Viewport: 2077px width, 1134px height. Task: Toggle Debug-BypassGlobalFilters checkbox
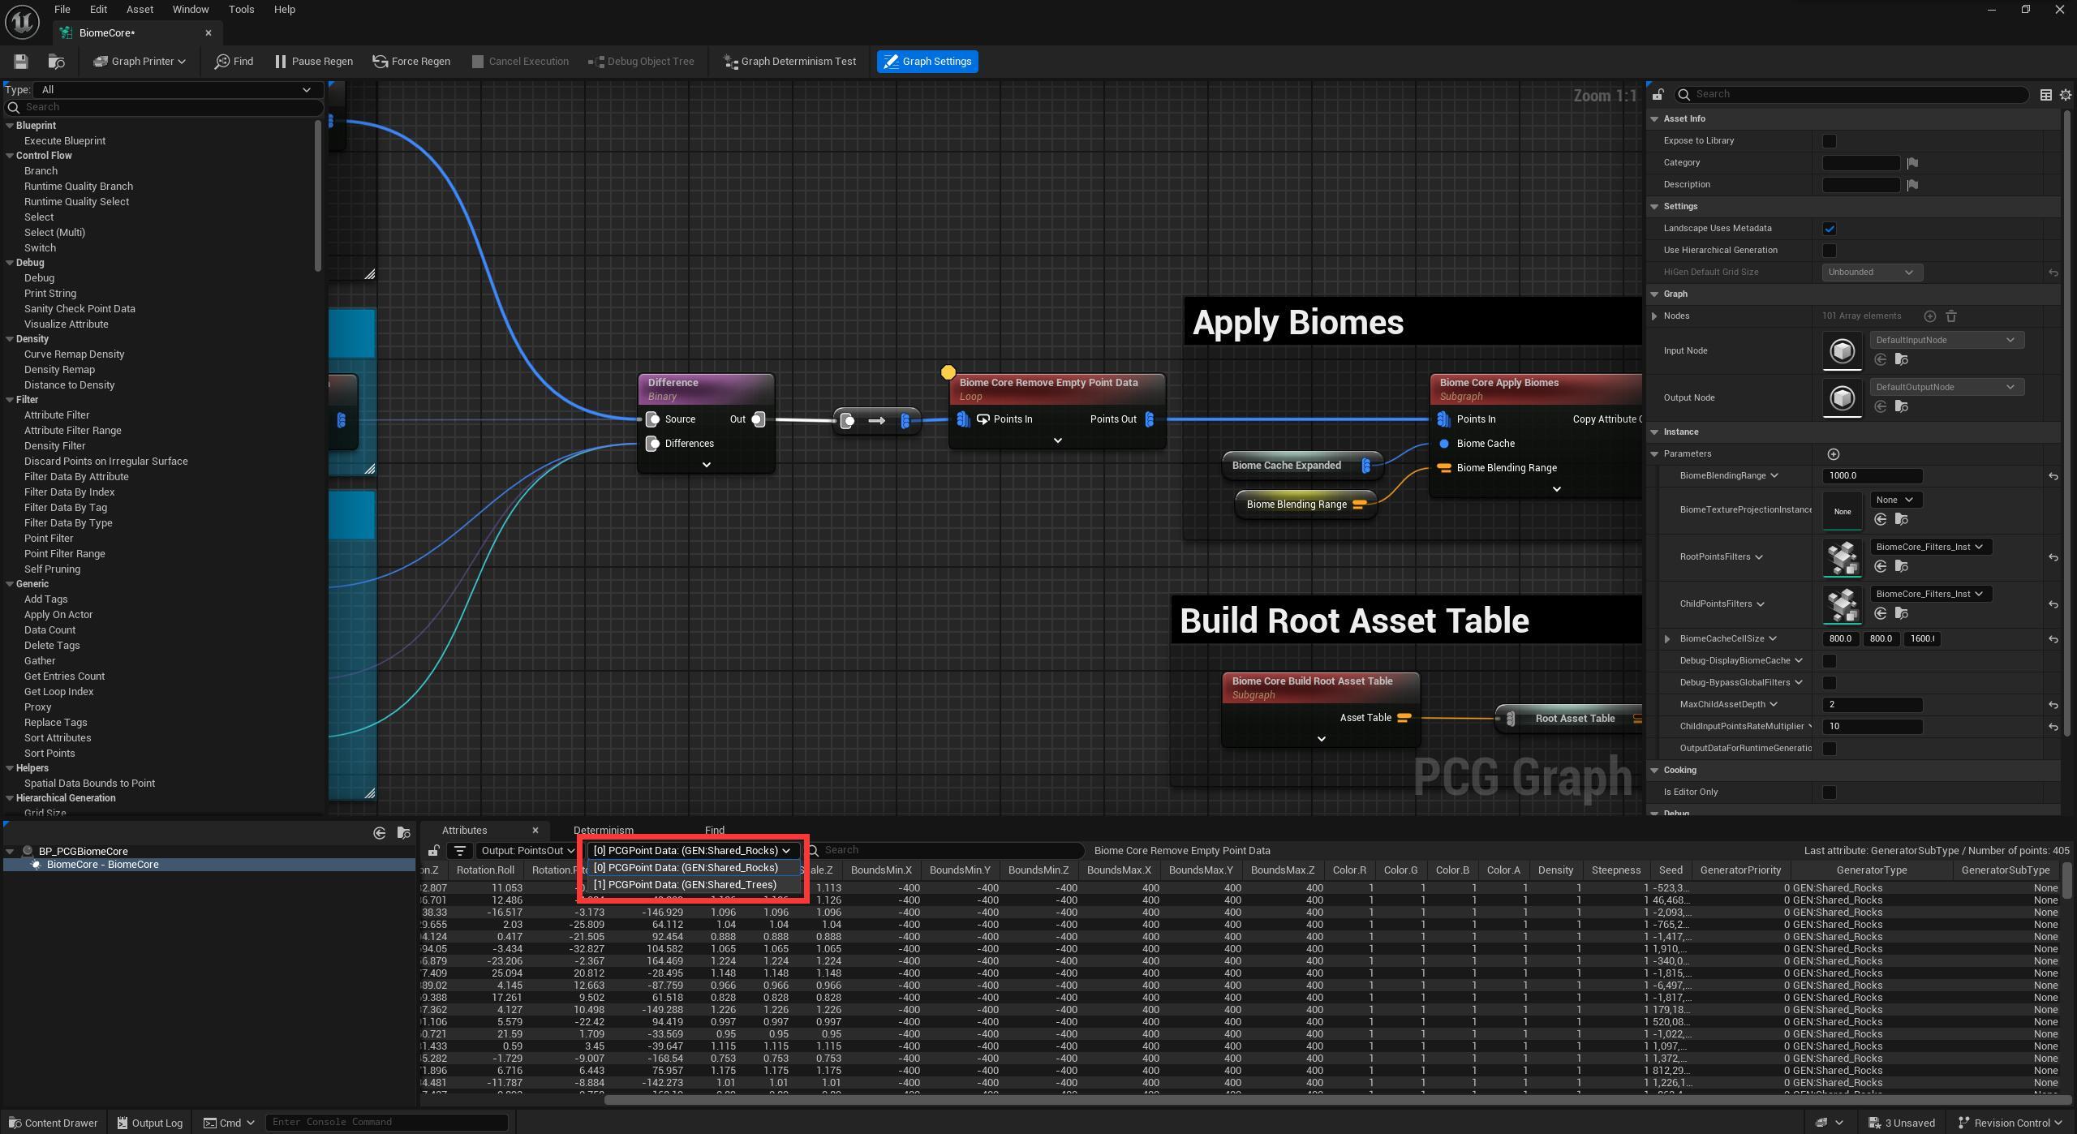pos(1829,683)
